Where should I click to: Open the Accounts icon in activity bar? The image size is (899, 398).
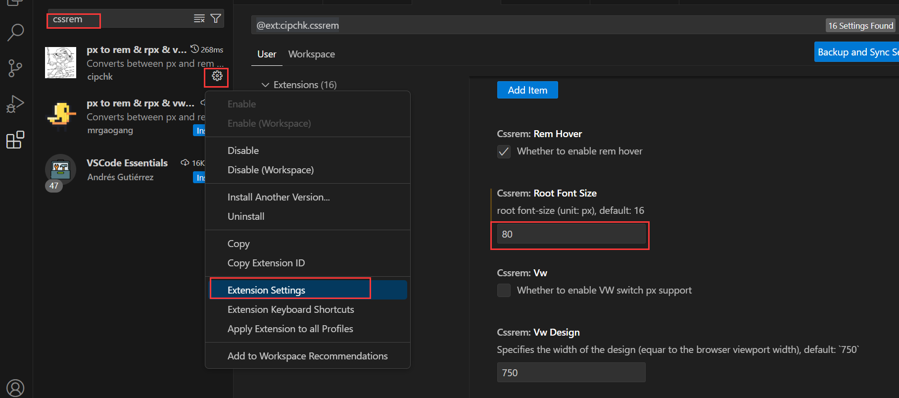(x=15, y=388)
